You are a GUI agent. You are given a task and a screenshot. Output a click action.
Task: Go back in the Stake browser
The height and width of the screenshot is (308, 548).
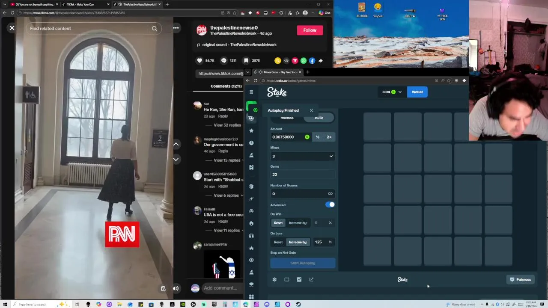pos(247,80)
